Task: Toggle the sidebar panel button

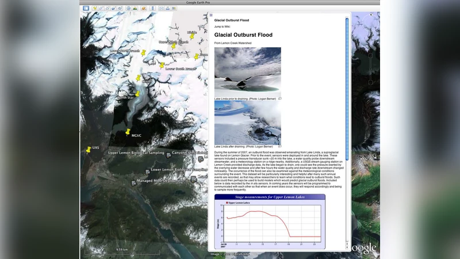Action: tap(86, 8)
